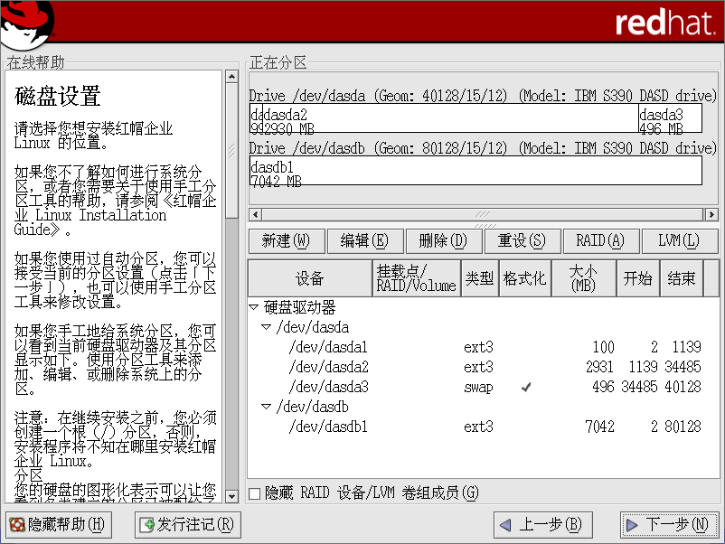The height and width of the screenshot is (544, 725).
Task: Click size value 100 for /dev/dasda1
Action: pos(603,347)
